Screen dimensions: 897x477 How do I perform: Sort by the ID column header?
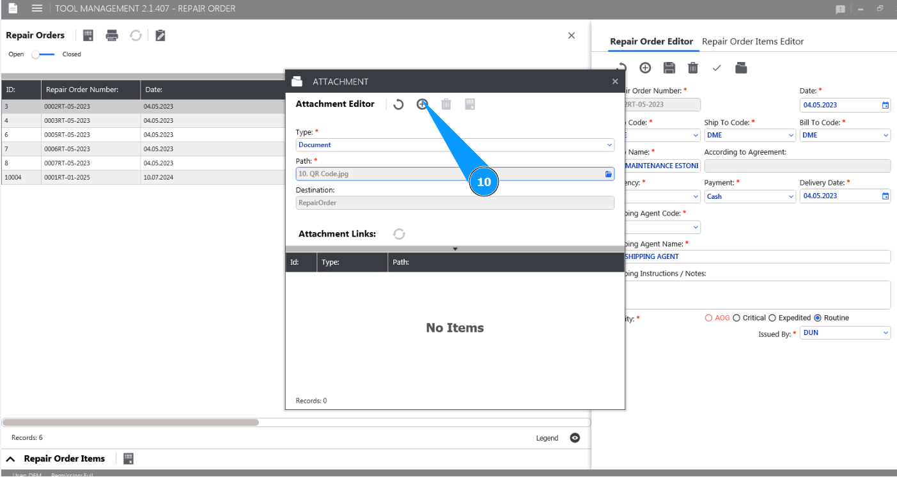[x=21, y=90]
